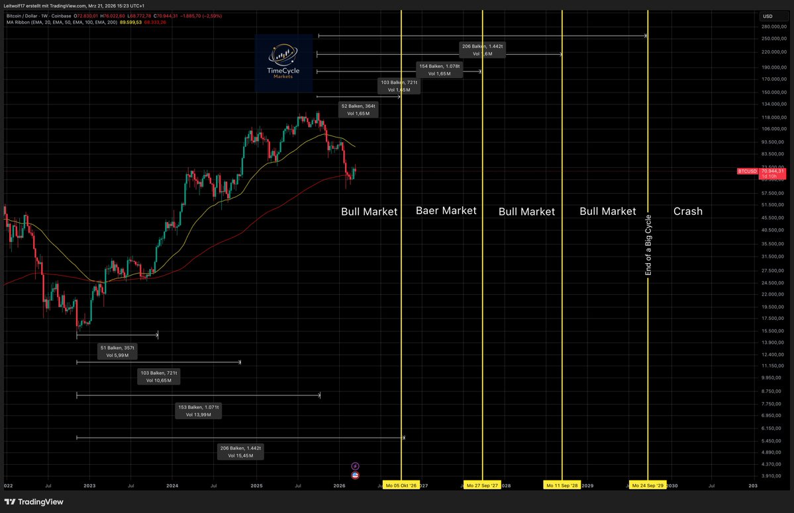
Task: Select the Mo 24 Sep '29 date marker
Action: 648,485
